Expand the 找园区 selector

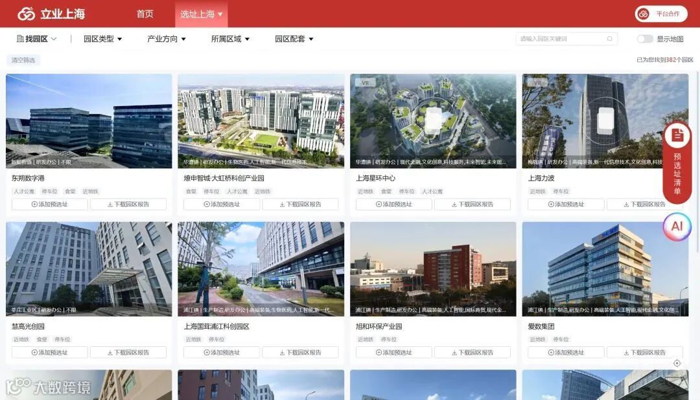(36, 39)
